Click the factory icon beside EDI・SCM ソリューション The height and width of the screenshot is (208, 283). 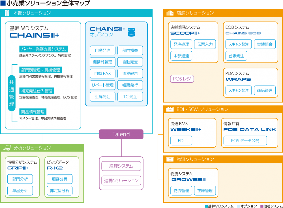[170, 109]
